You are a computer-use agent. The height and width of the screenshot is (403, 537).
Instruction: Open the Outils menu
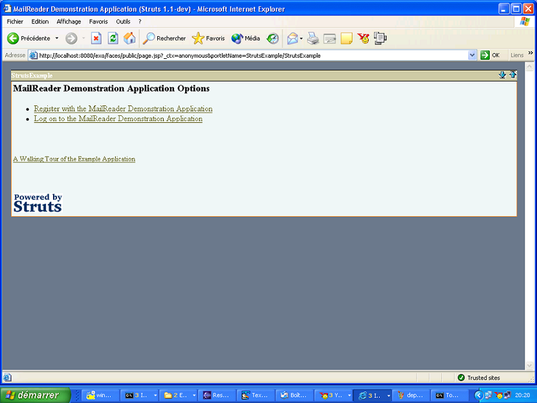point(123,21)
